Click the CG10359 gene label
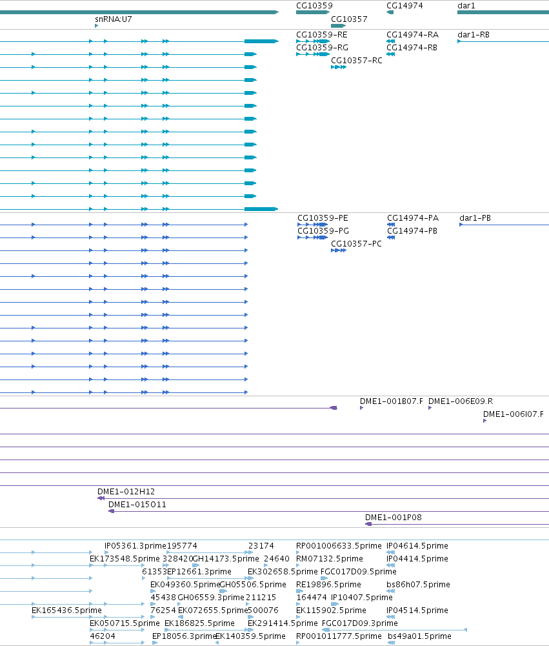Screen dimensions: 549x646 (x=314, y=6)
